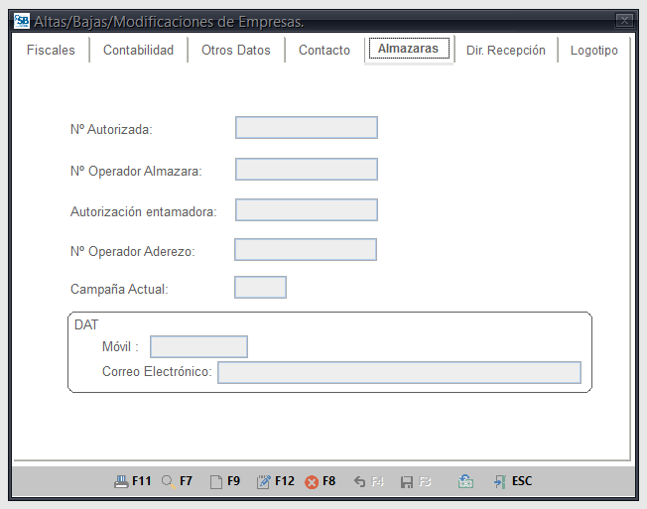Click the F3 save diskette icon

tap(406, 481)
